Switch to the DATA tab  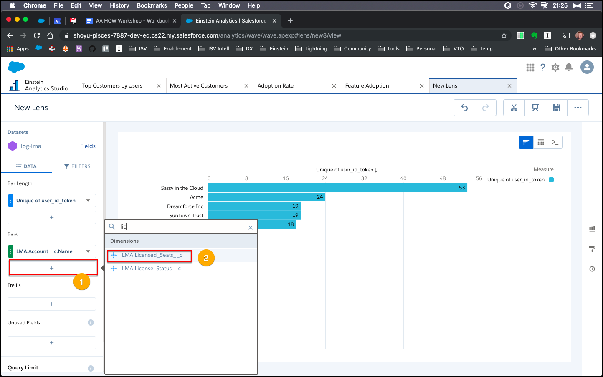tap(26, 166)
